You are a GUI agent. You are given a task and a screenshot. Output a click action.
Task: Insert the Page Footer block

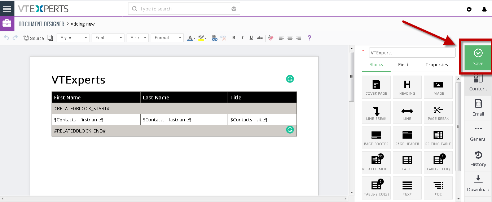click(376, 138)
